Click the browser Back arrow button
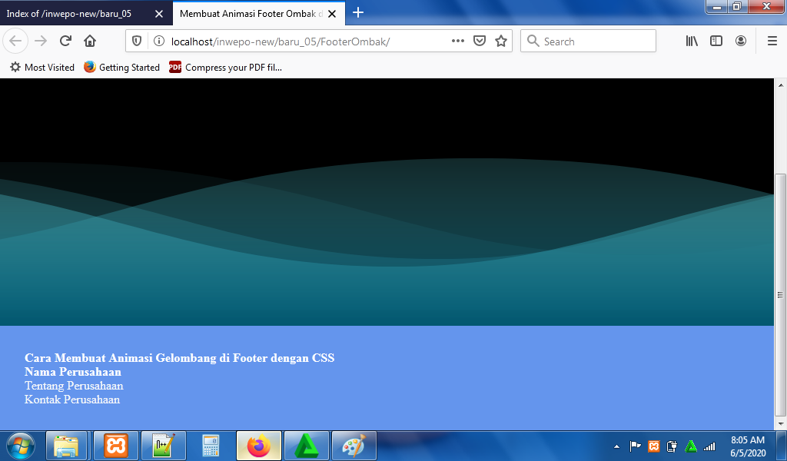The height and width of the screenshot is (461, 787). coord(15,41)
